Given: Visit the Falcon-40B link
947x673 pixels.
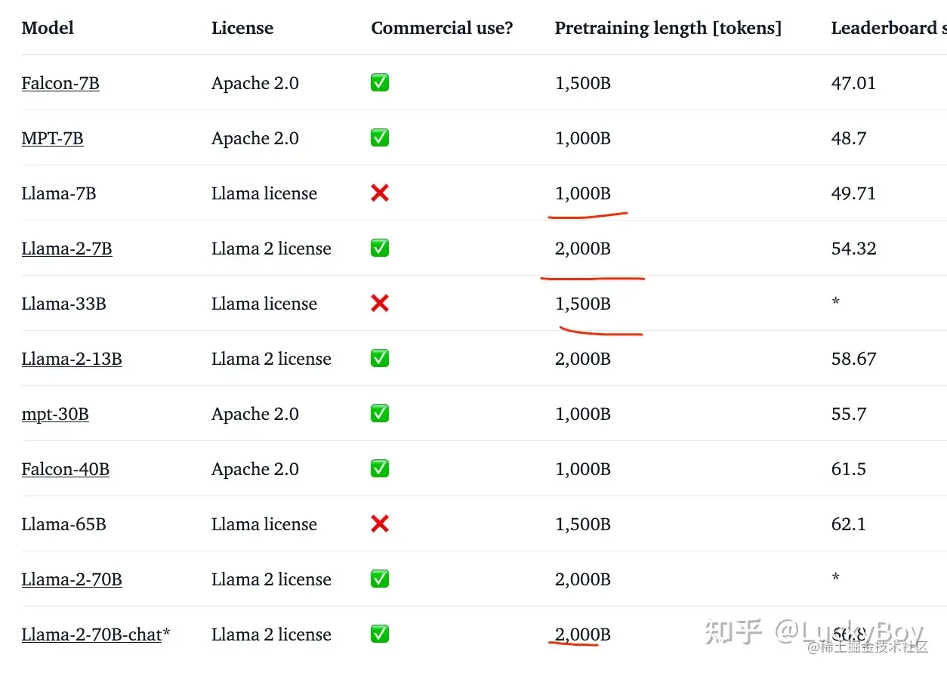Looking at the screenshot, I should coord(65,469).
